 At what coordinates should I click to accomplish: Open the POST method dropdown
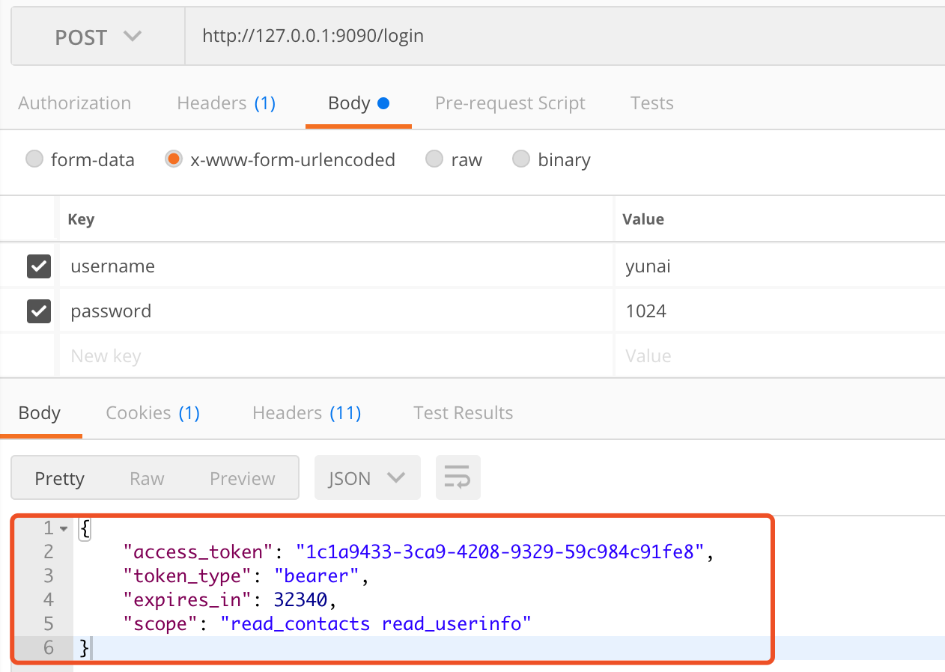98,37
